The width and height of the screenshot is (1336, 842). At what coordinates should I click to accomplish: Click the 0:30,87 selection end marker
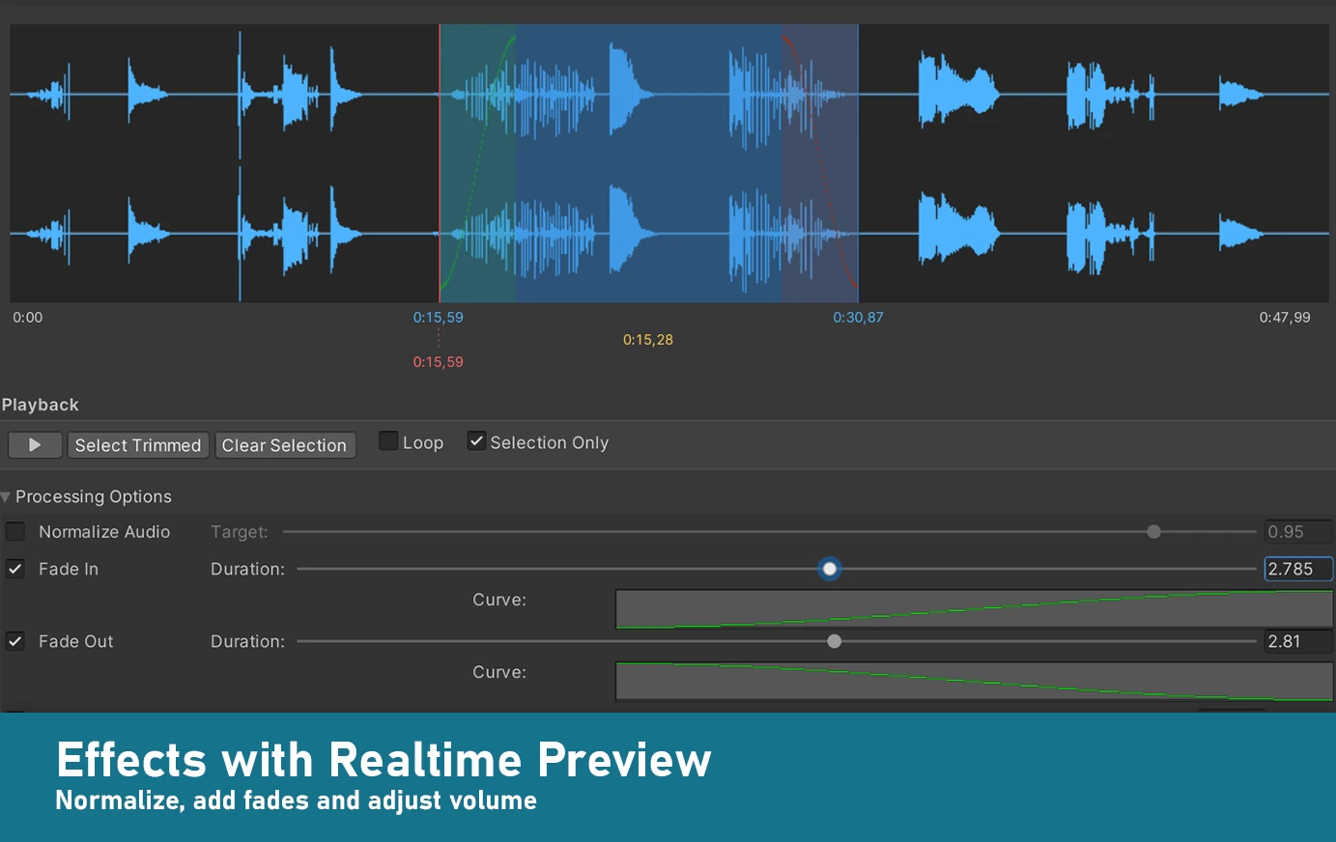point(858,318)
